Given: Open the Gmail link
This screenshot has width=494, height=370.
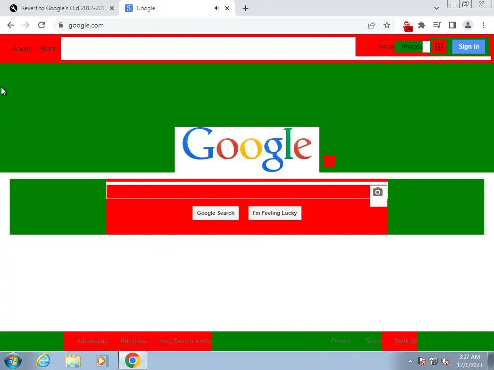Looking at the screenshot, I should pos(386,47).
